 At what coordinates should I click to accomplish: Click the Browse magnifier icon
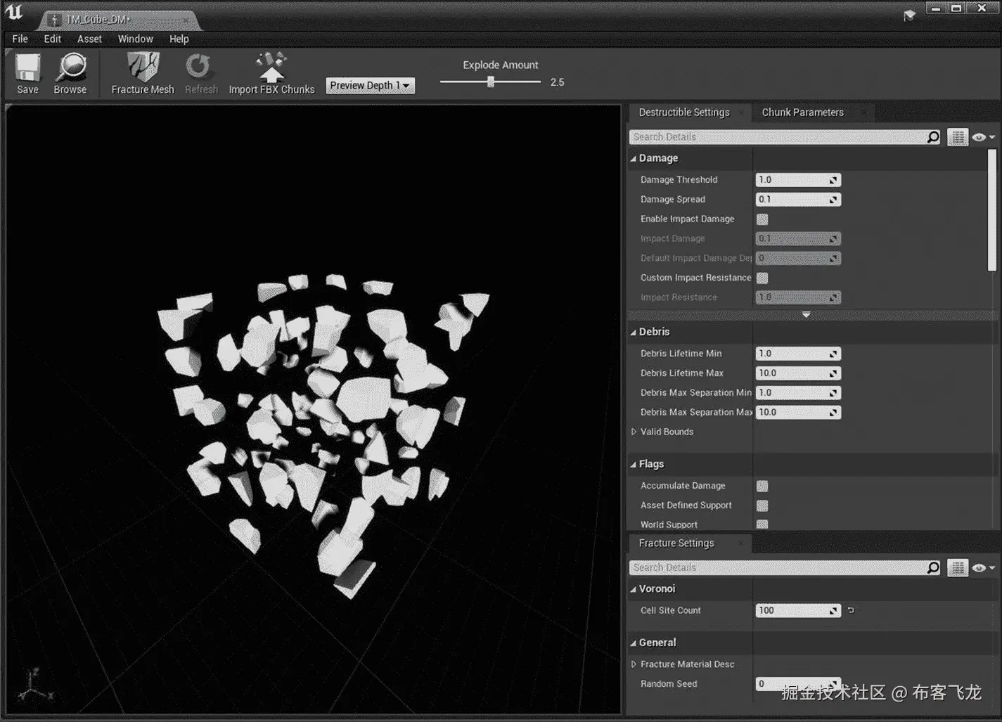coord(70,68)
